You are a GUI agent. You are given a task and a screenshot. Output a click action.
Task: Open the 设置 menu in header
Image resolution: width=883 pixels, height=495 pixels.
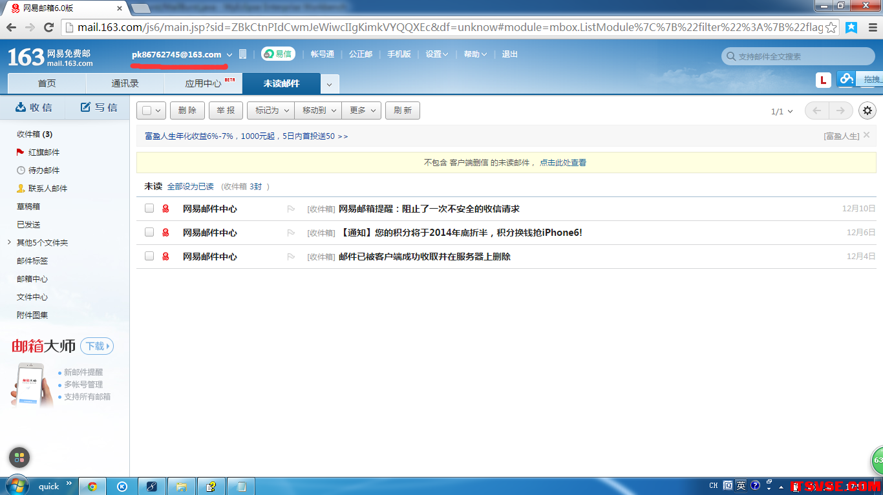point(436,54)
